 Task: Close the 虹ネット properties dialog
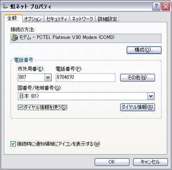(166, 6)
